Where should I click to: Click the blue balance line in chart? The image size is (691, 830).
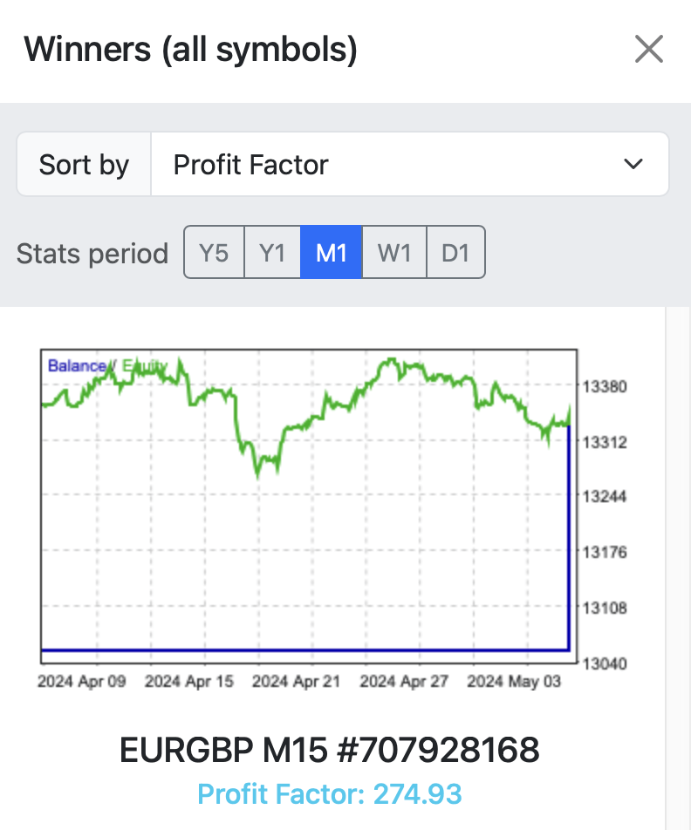click(x=305, y=650)
